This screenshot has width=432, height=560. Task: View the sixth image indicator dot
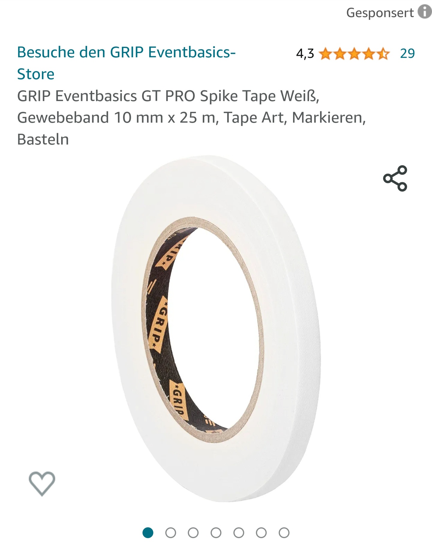261,533
